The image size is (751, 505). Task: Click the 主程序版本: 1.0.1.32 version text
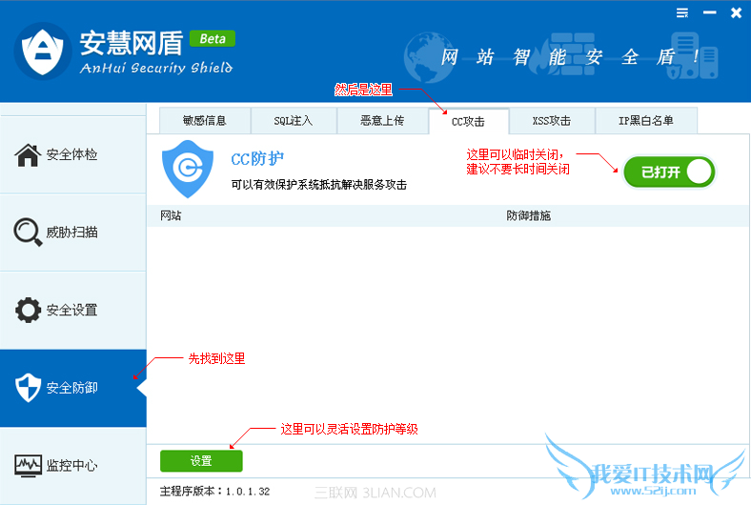tap(214, 491)
